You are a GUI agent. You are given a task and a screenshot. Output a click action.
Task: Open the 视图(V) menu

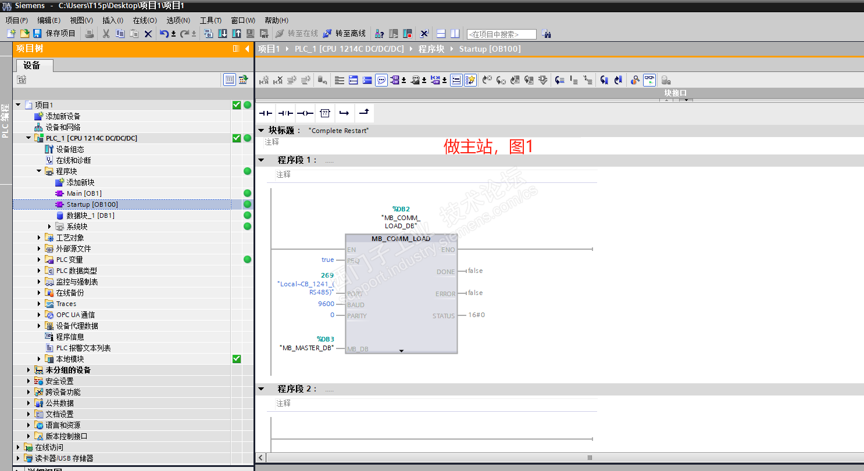tap(81, 20)
